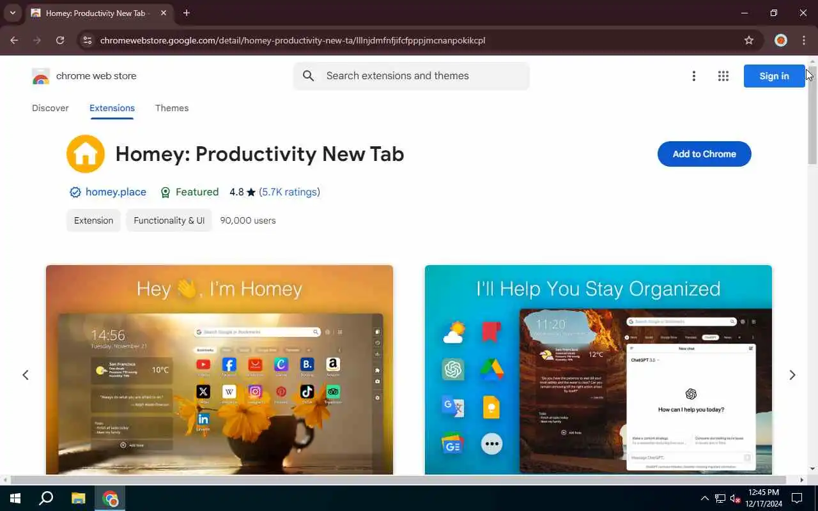Click the muted volume tray icon

pyautogui.click(x=735, y=498)
